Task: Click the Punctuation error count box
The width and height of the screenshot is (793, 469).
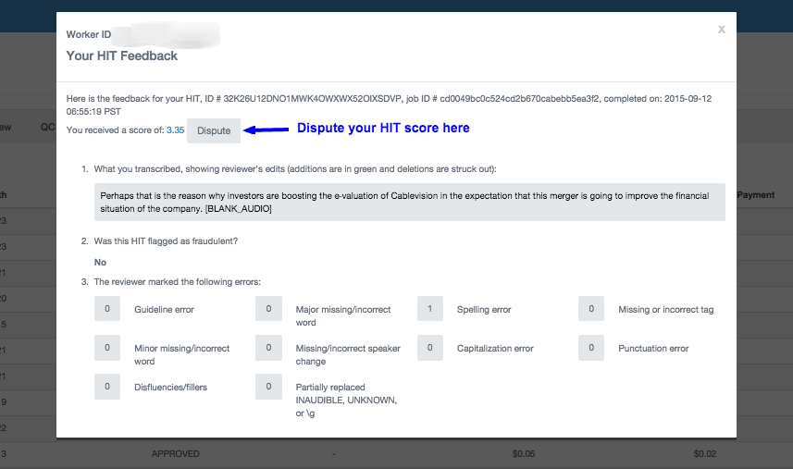Action: click(591, 348)
